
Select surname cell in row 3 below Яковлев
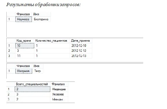tap(59, 99)
